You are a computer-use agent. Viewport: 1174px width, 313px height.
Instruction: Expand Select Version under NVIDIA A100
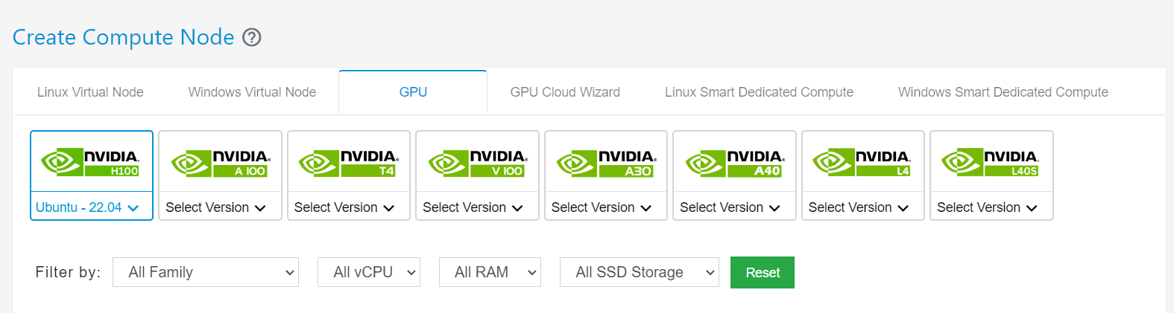click(x=216, y=207)
